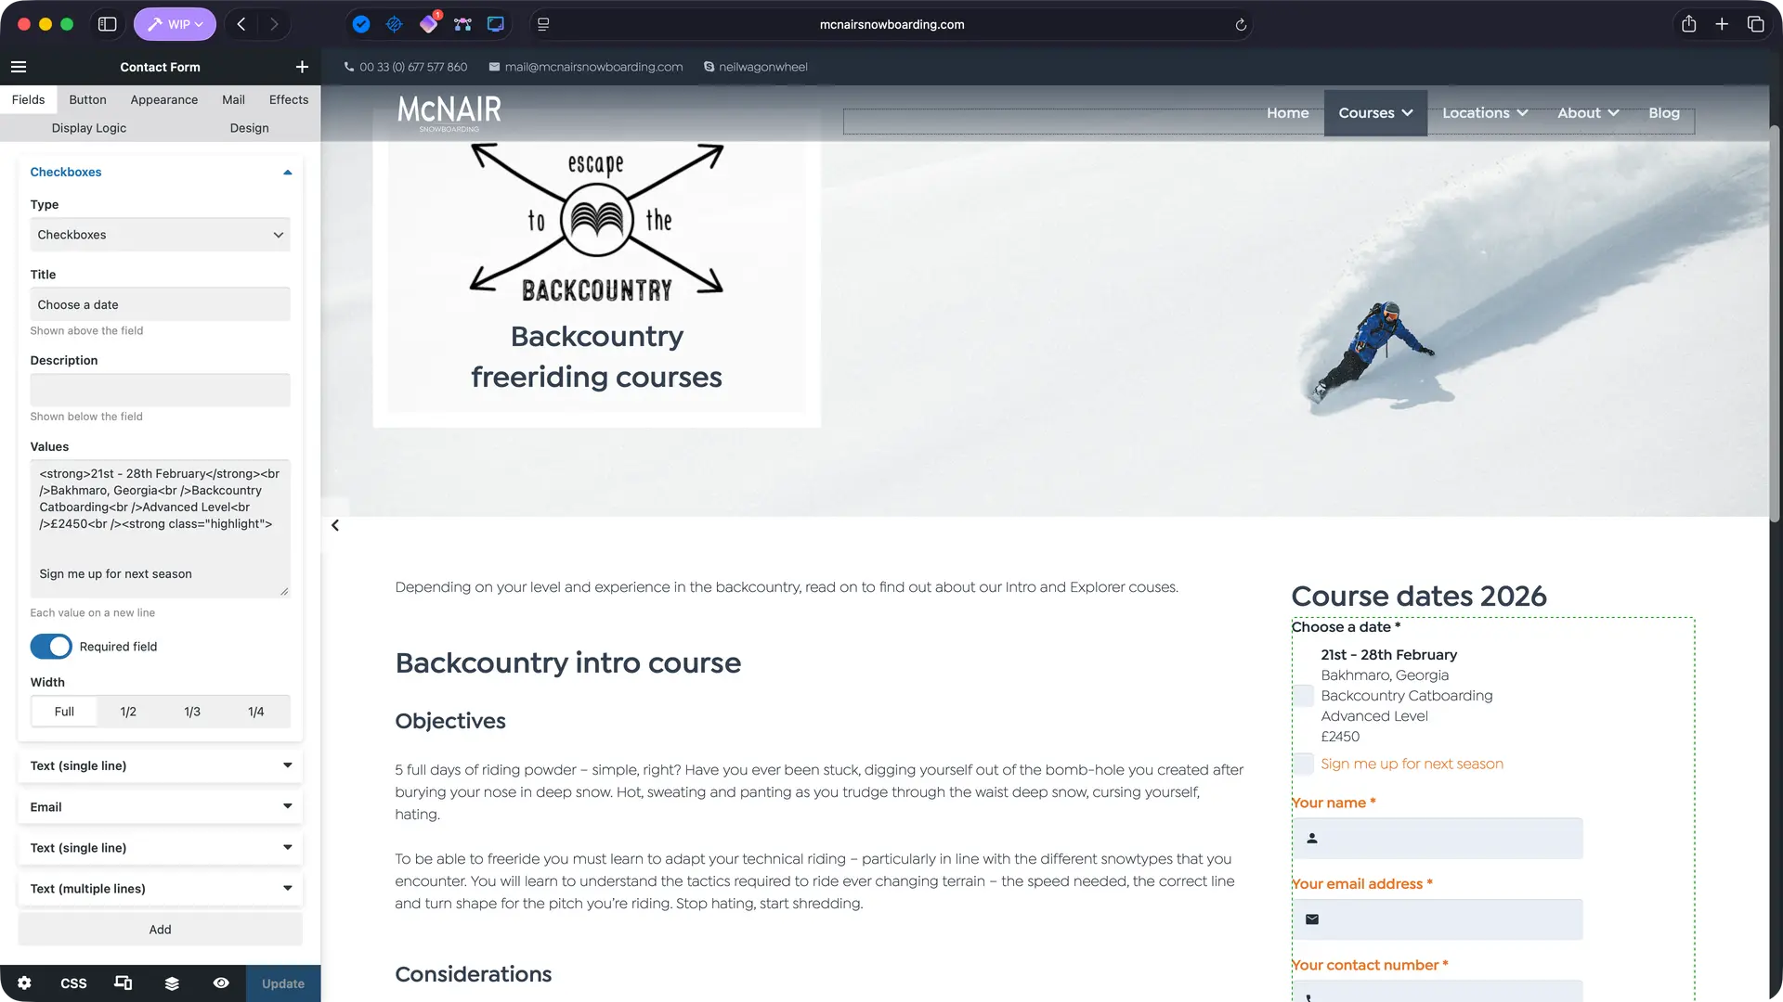Click the browser share icon
The height and width of the screenshot is (1002, 1783).
coord(1688,24)
